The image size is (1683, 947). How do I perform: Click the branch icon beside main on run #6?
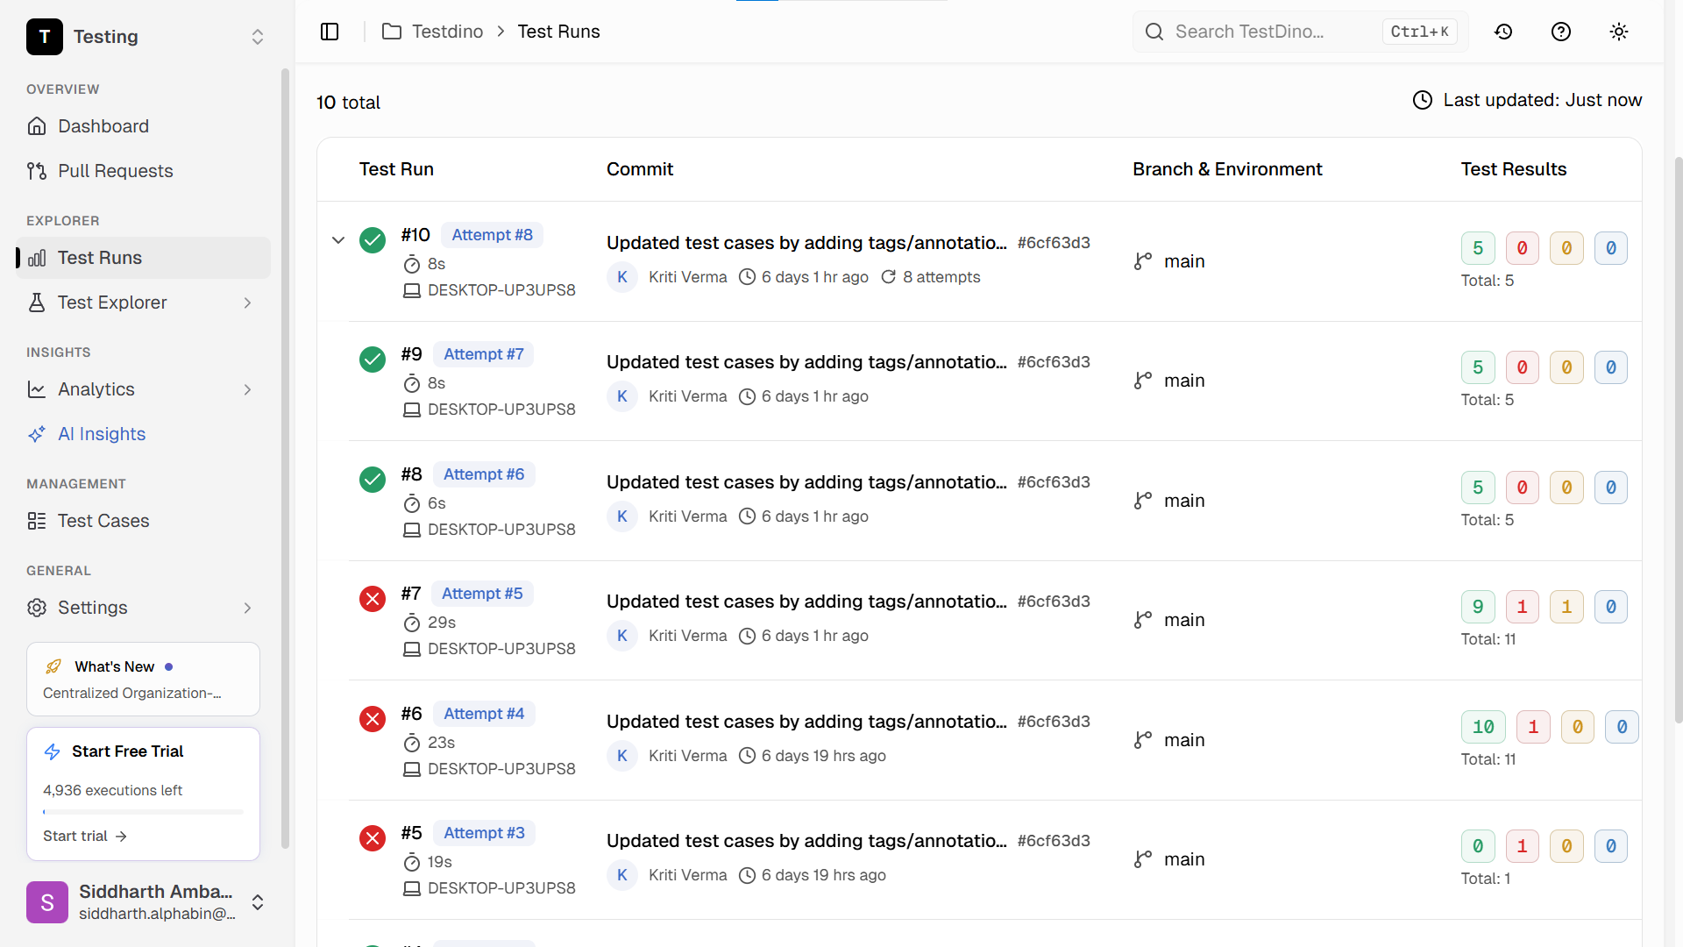tap(1142, 740)
